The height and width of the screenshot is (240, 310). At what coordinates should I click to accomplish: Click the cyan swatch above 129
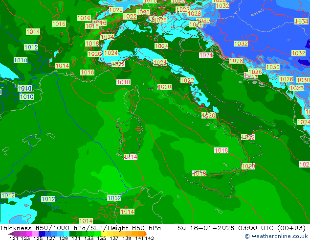[66, 234]
